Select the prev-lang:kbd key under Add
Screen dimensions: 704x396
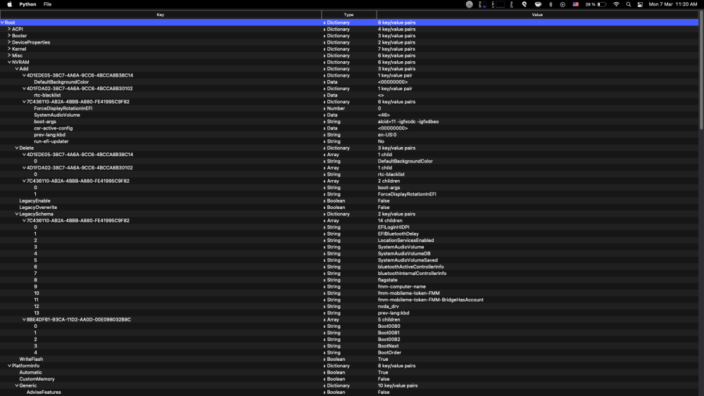pos(49,134)
